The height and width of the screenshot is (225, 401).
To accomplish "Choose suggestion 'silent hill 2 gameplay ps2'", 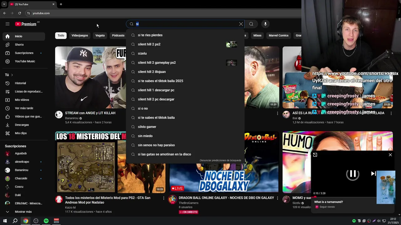I will 185,62.
